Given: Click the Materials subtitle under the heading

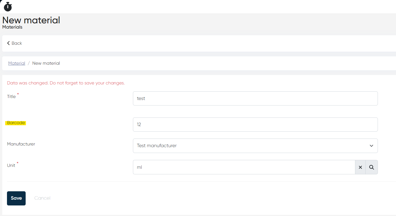Looking at the screenshot, I should pyautogui.click(x=12, y=27).
